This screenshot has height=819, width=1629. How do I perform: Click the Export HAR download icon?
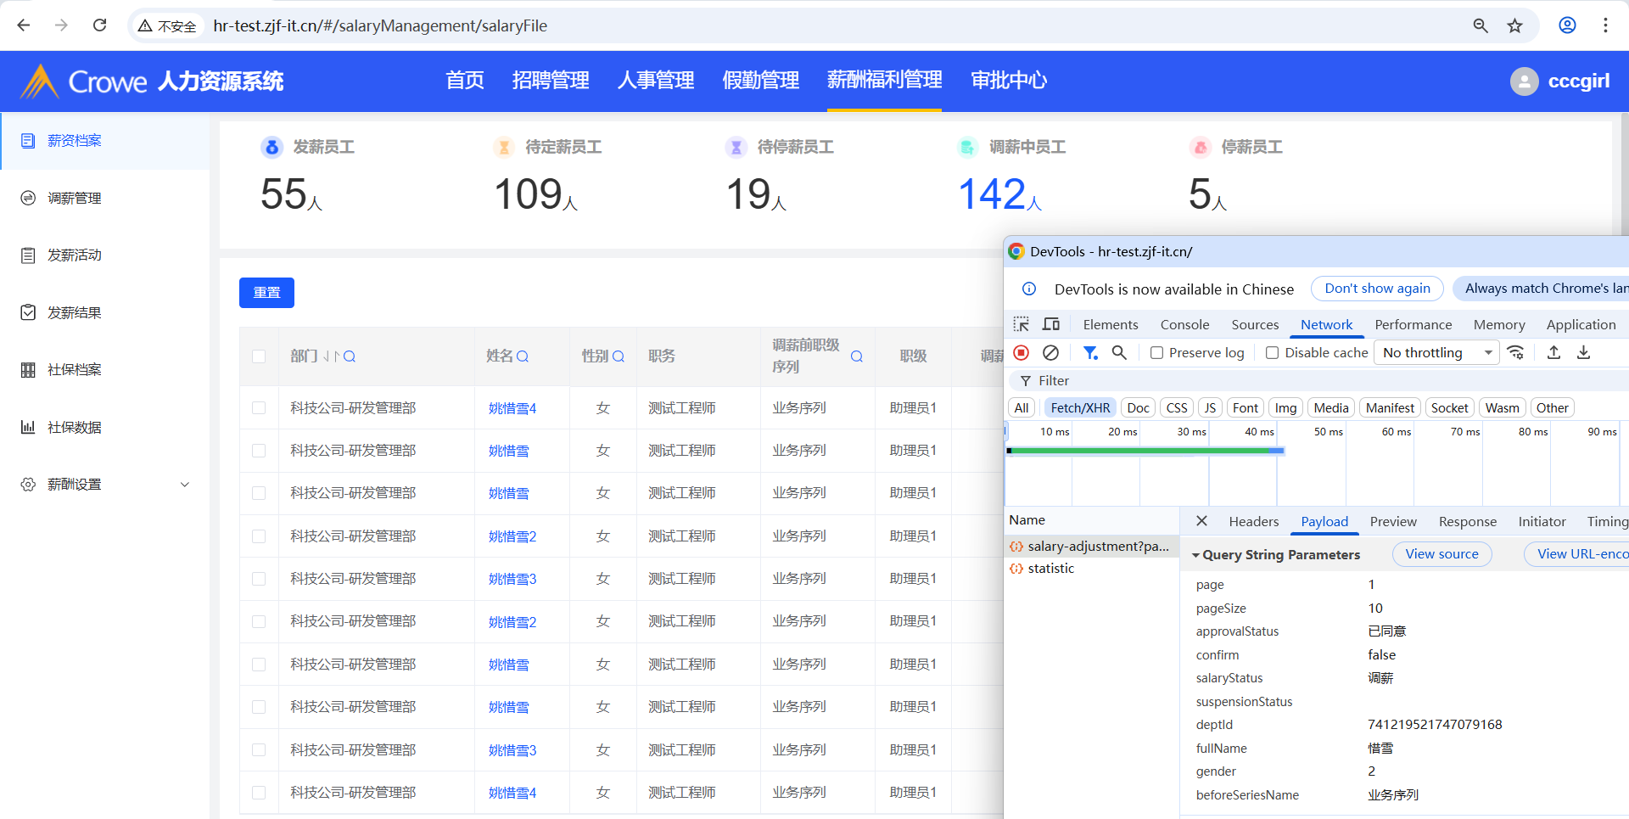click(x=1583, y=352)
